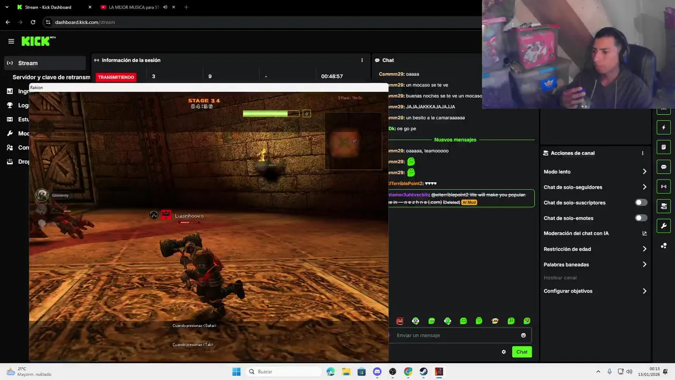Show hidden system tray icons
This screenshot has height=380, width=675.
(x=598, y=372)
